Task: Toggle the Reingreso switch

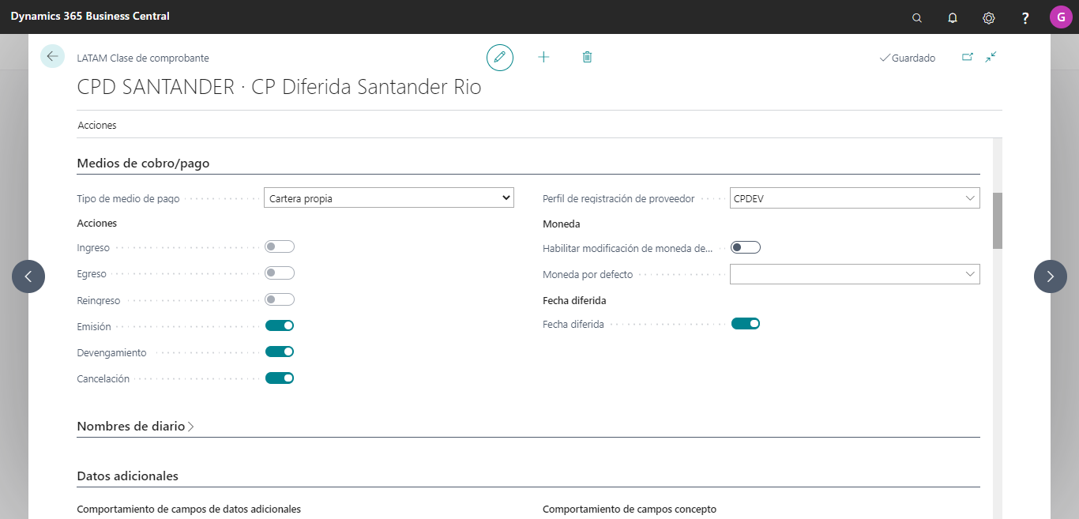Action: pyautogui.click(x=280, y=299)
